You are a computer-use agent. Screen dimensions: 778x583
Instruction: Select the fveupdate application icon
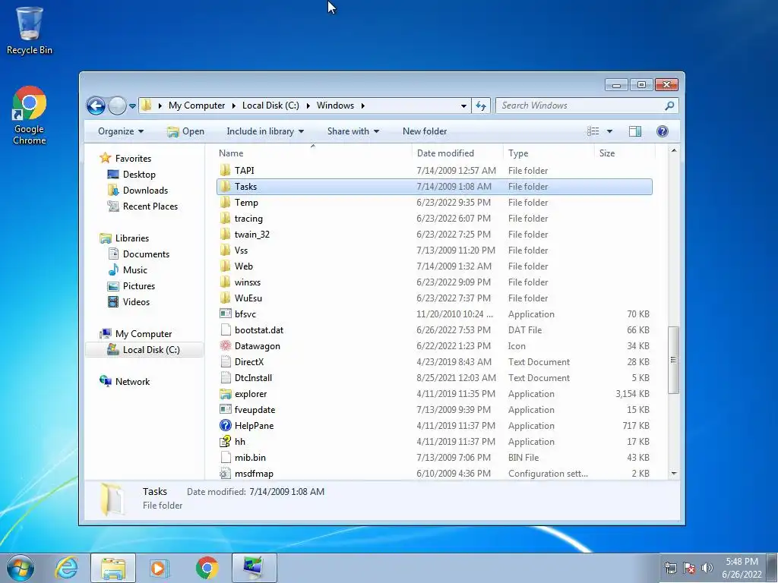(225, 409)
